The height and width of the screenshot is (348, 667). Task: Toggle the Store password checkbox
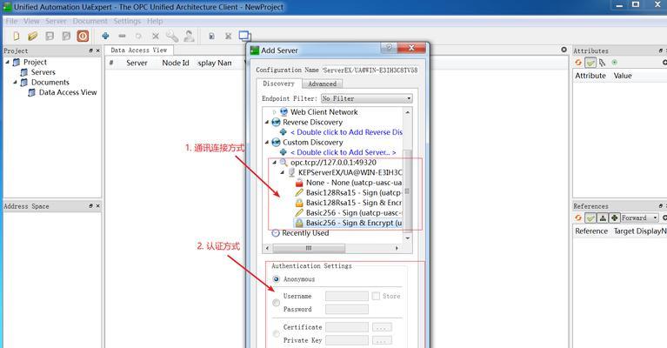click(376, 296)
